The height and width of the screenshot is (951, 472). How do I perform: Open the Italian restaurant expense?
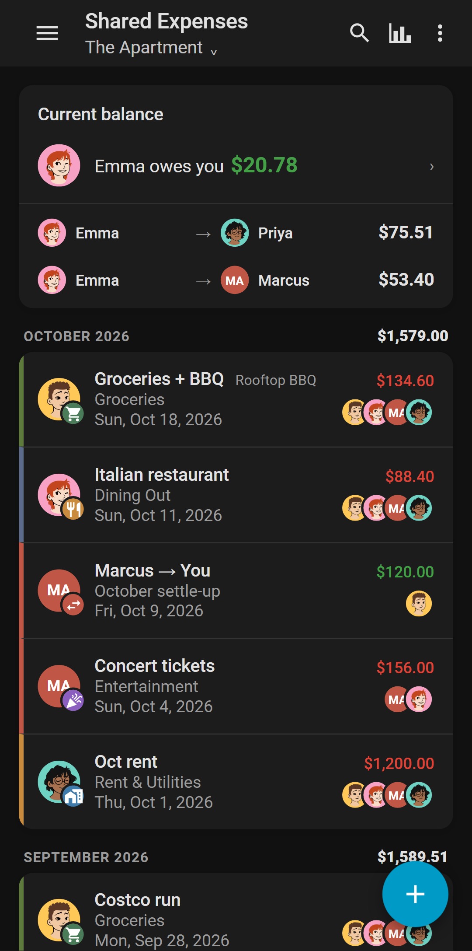click(x=236, y=495)
